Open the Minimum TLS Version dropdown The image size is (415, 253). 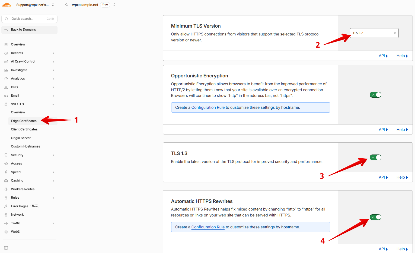(374, 33)
